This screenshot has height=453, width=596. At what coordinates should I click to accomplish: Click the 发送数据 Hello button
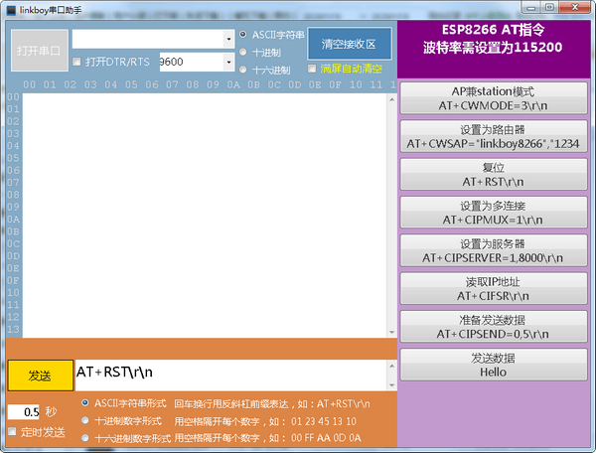click(494, 365)
